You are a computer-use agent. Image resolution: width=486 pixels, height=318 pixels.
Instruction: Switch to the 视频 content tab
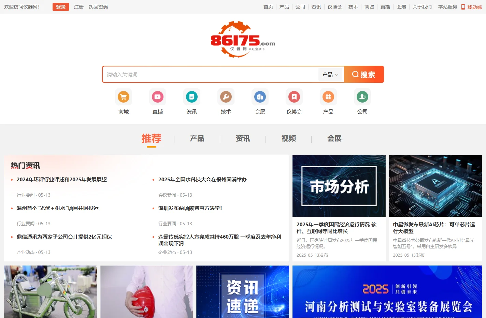(x=289, y=138)
